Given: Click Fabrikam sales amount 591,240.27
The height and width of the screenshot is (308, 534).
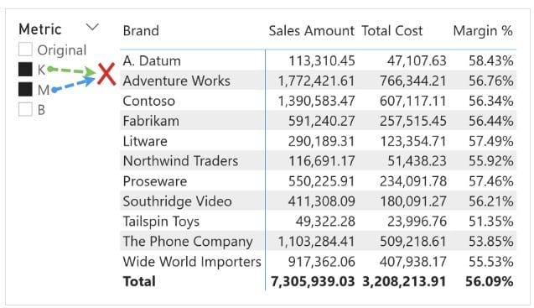Looking at the screenshot, I should 322,121.
